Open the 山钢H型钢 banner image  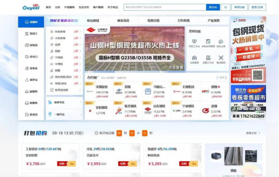click(x=135, y=49)
